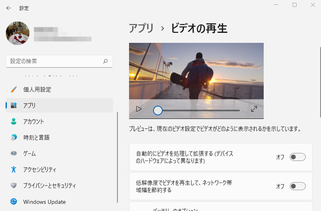Maximize the Settings window

coord(295,5)
